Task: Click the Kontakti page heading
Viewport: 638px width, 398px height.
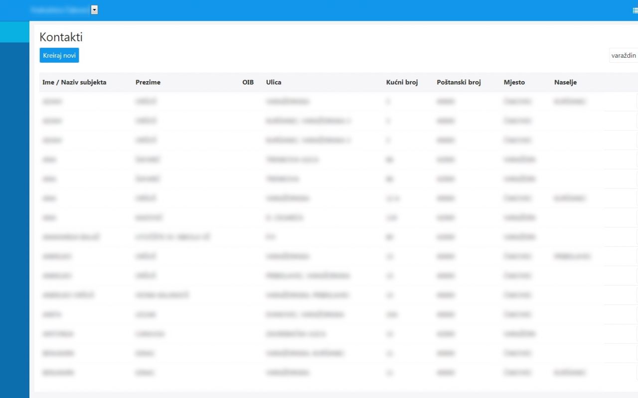Action: tap(61, 37)
